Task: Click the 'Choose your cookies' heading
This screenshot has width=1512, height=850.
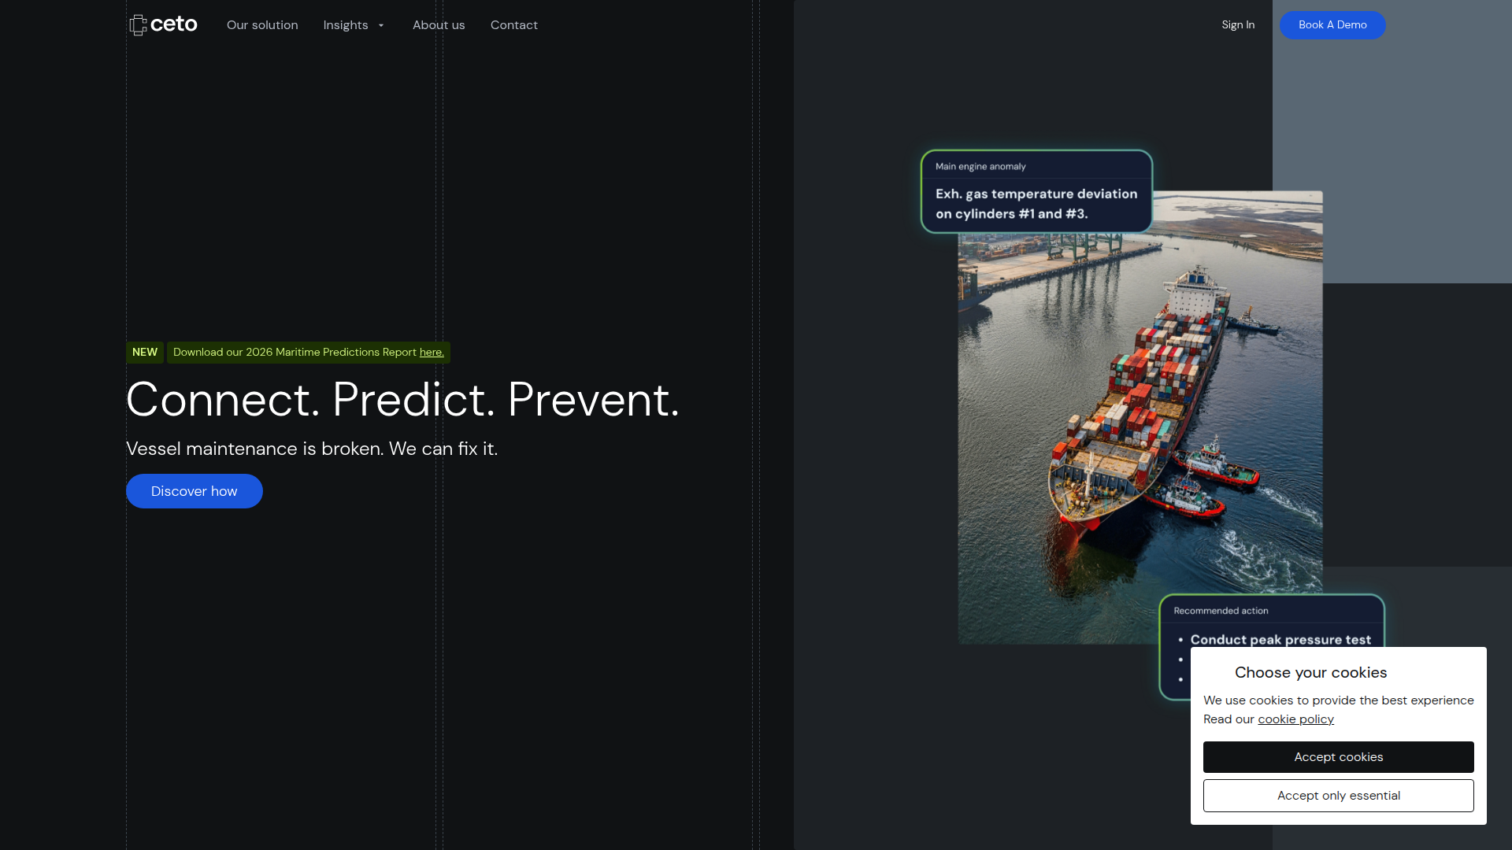Action: point(1310,672)
